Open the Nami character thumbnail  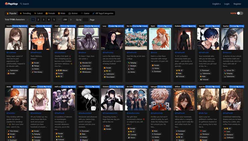click(157, 39)
